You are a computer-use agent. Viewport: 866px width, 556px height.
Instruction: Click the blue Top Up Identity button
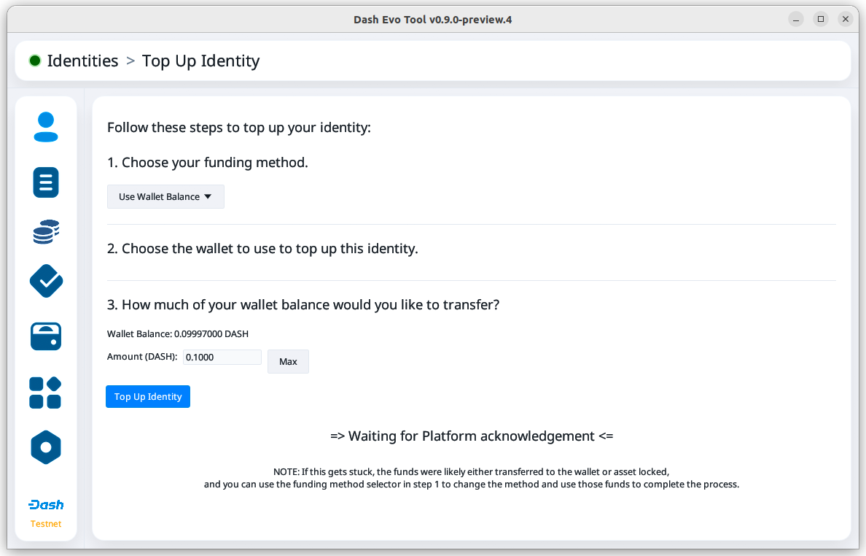click(x=148, y=397)
